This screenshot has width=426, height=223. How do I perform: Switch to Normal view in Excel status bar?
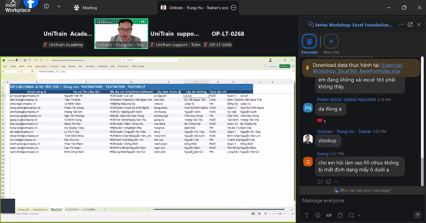(x=253, y=214)
